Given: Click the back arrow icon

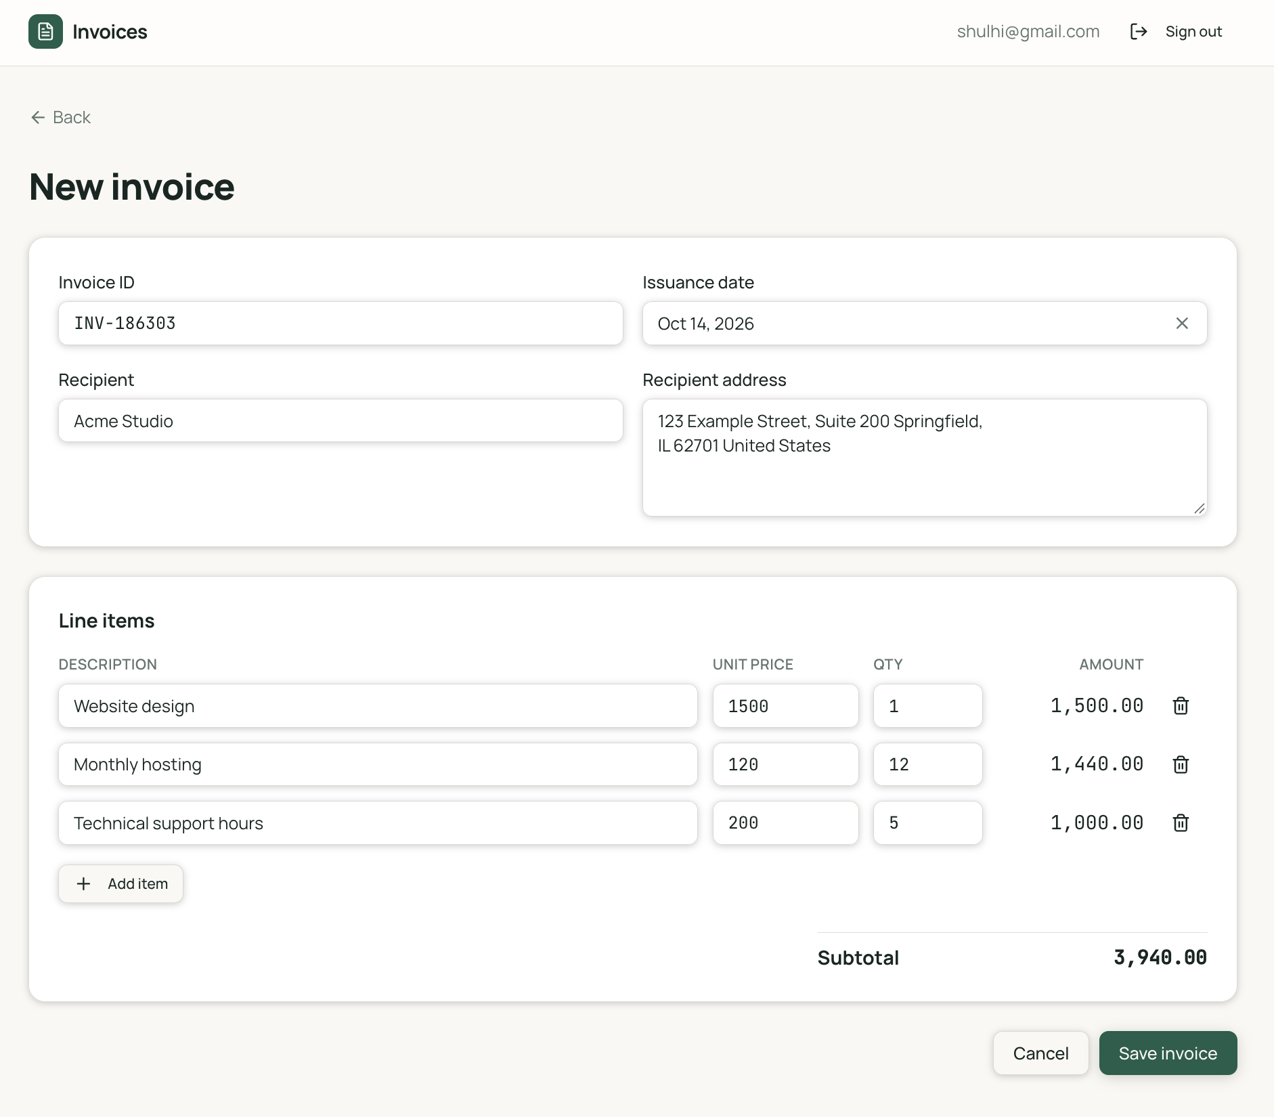Looking at the screenshot, I should 38,117.
